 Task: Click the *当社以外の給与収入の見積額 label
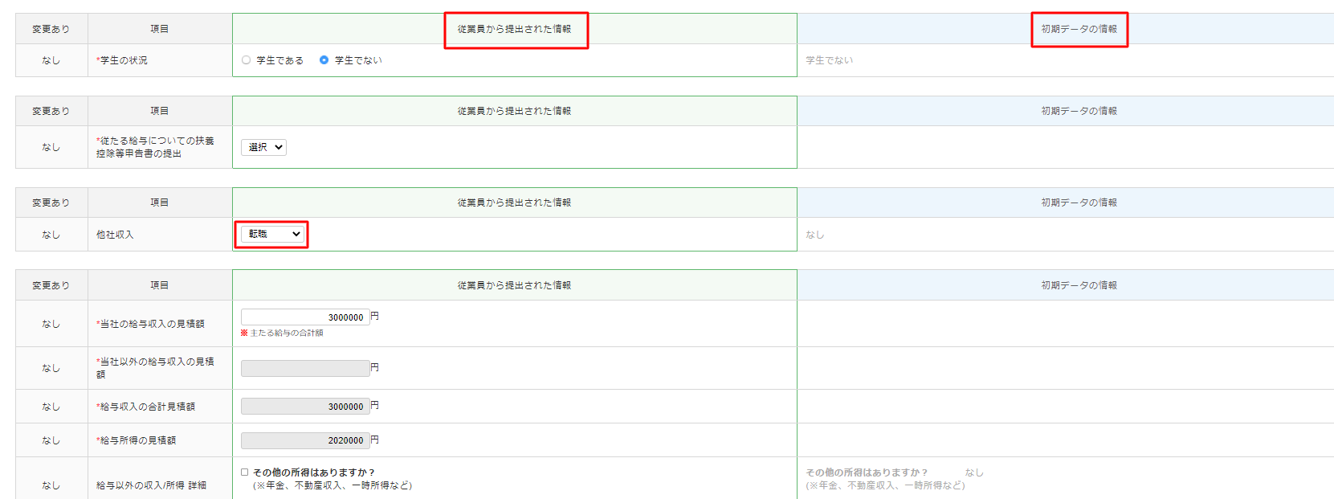tap(155, 368)
